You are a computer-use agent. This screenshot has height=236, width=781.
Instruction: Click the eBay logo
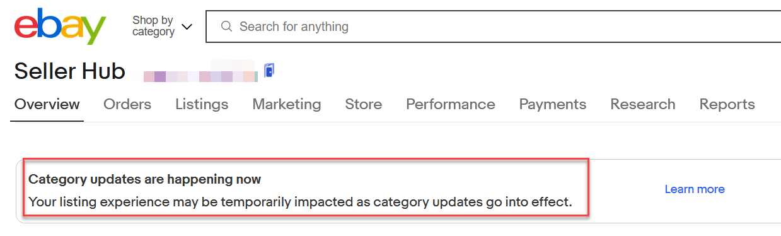tap(60, 27)
